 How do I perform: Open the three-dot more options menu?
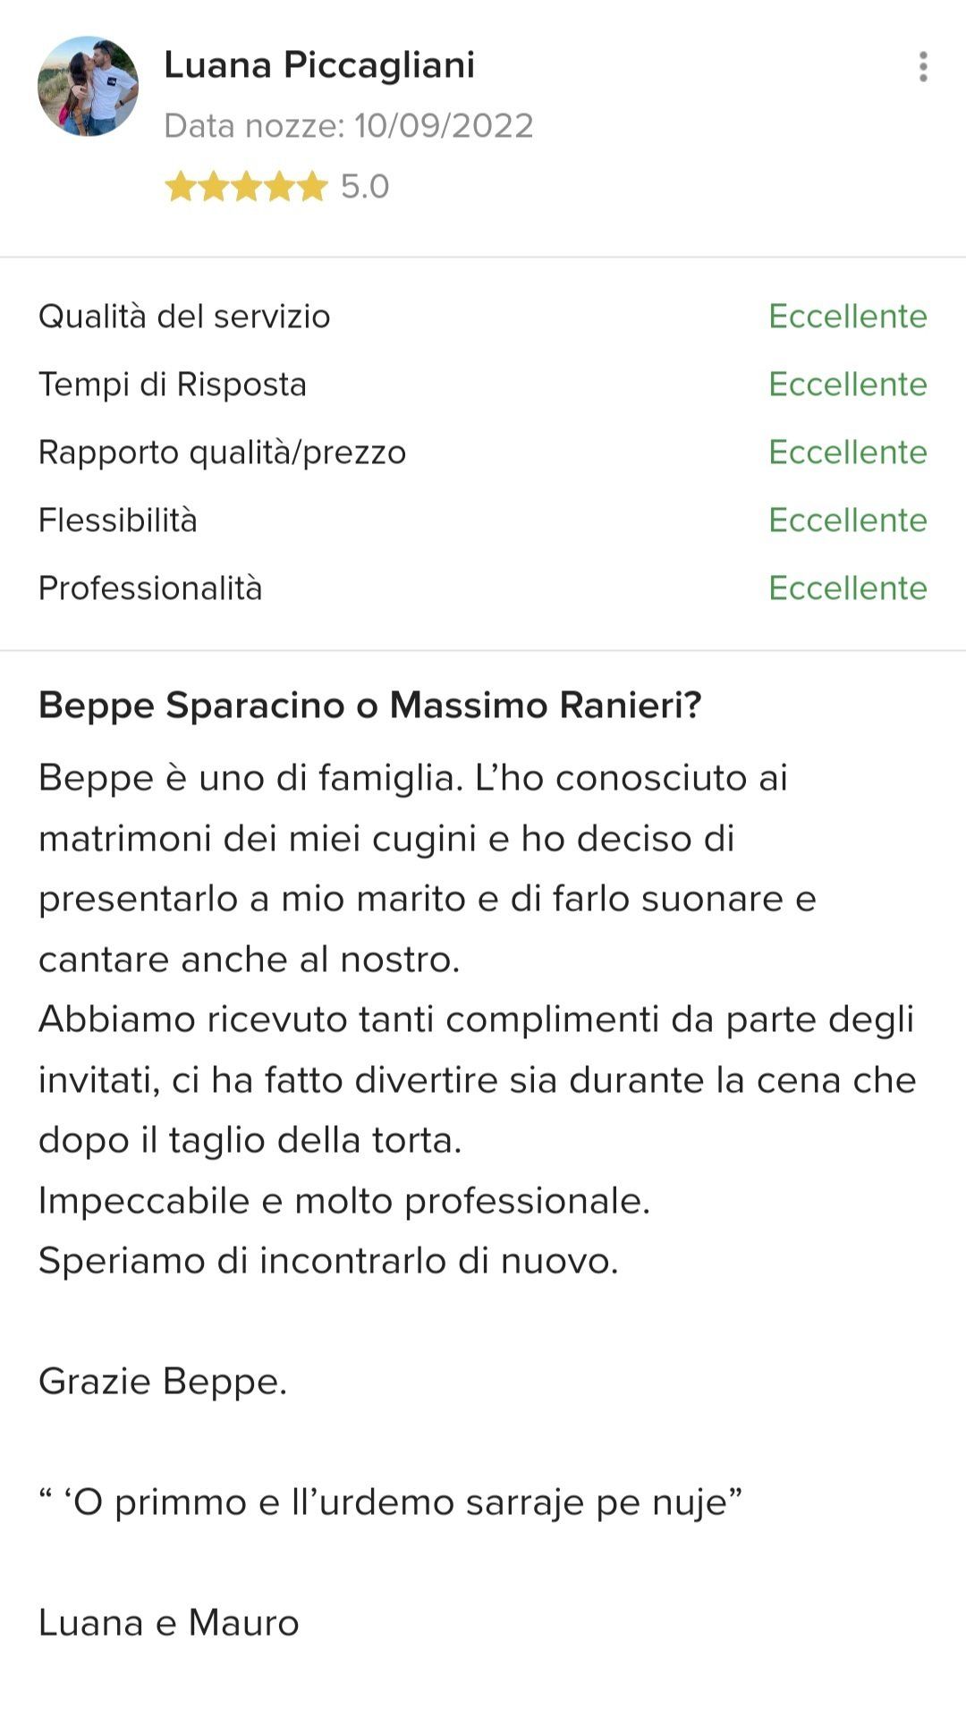click(x=923, y=67)
